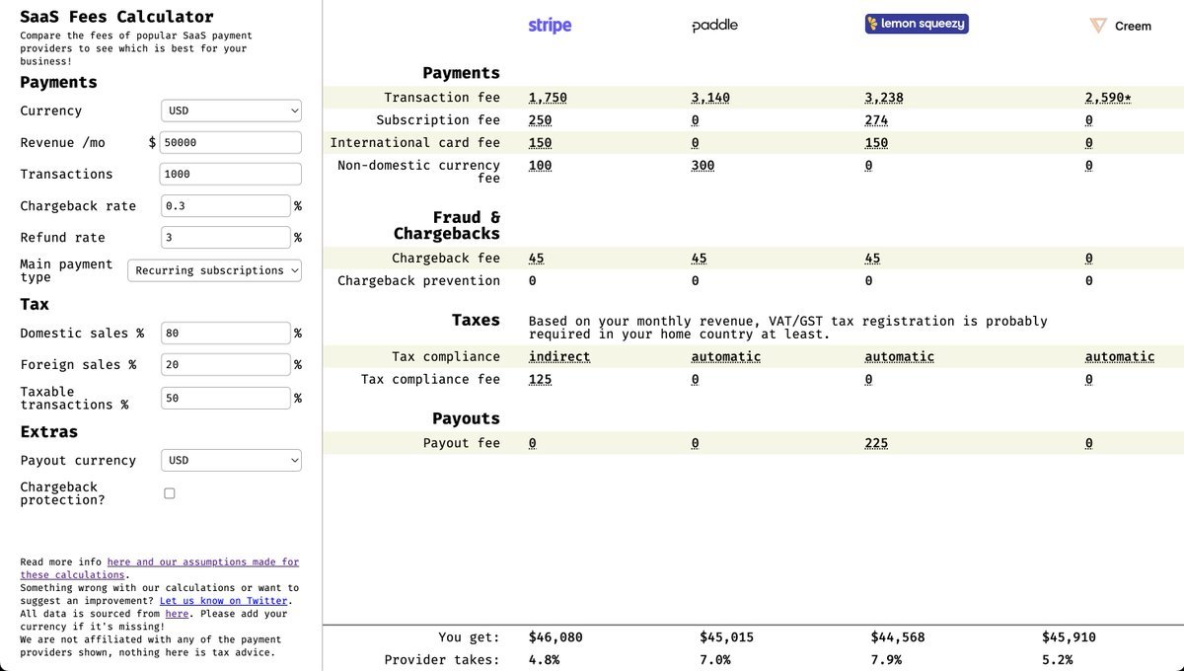1184x671 pixels.
Task: Enable the Chargeback protection checkbox
Action: [x=170, y=493]
